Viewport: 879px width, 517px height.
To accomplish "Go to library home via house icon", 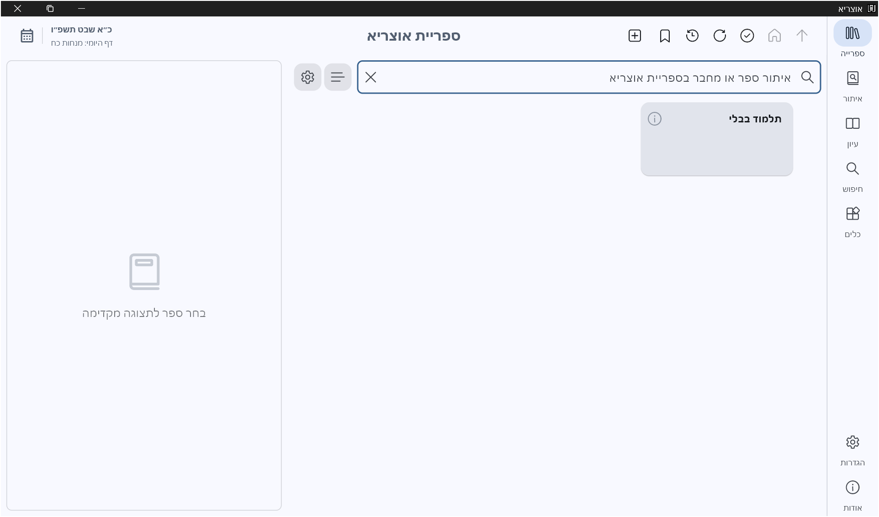I will [774, 36].
